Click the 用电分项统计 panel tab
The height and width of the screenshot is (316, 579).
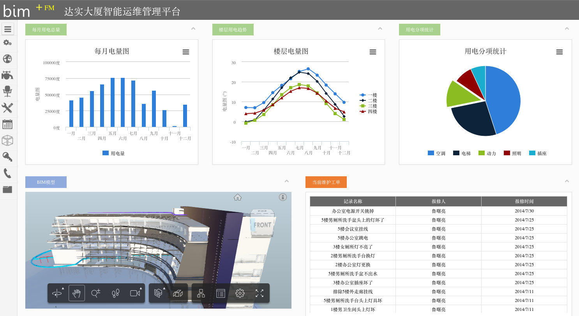[x=420, y=30]
